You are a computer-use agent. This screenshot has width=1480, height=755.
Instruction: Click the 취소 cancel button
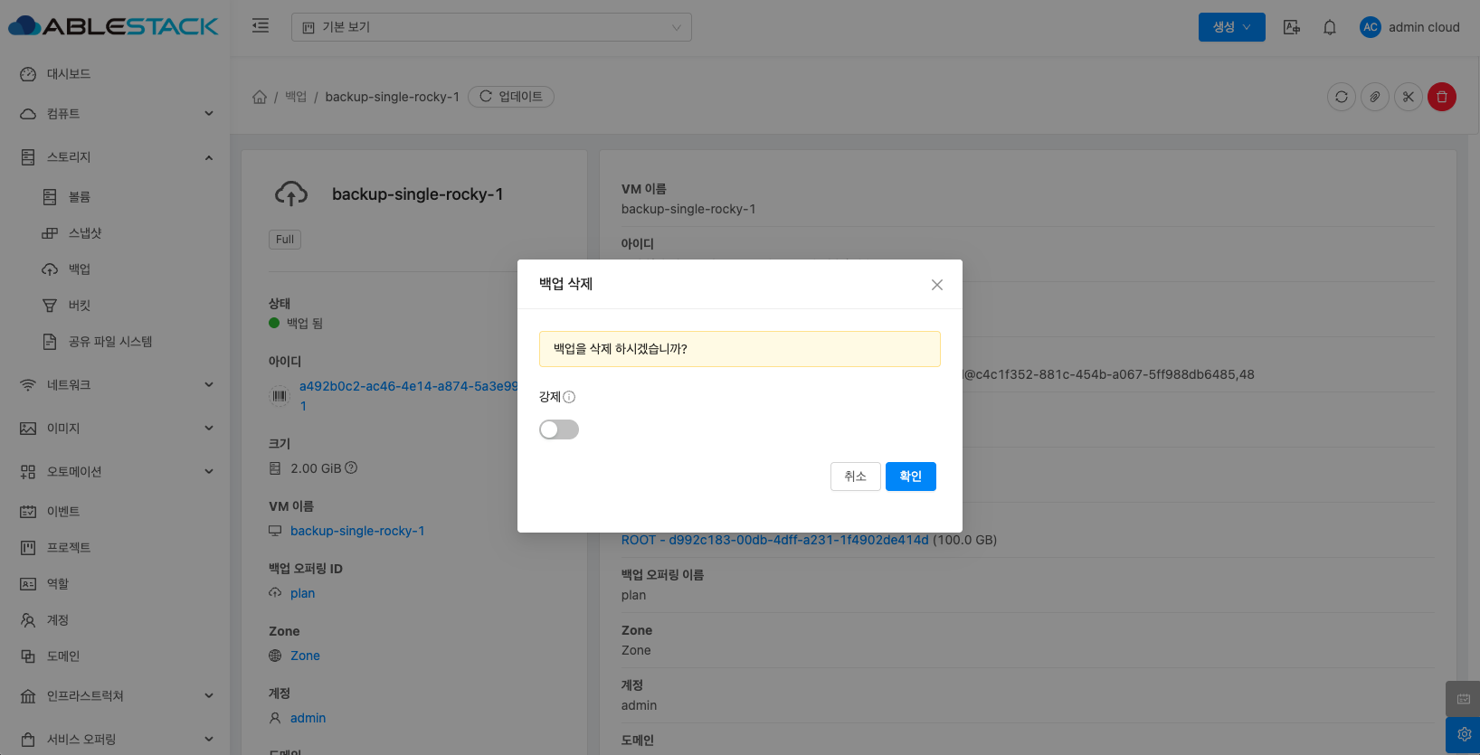click(855, 477)
